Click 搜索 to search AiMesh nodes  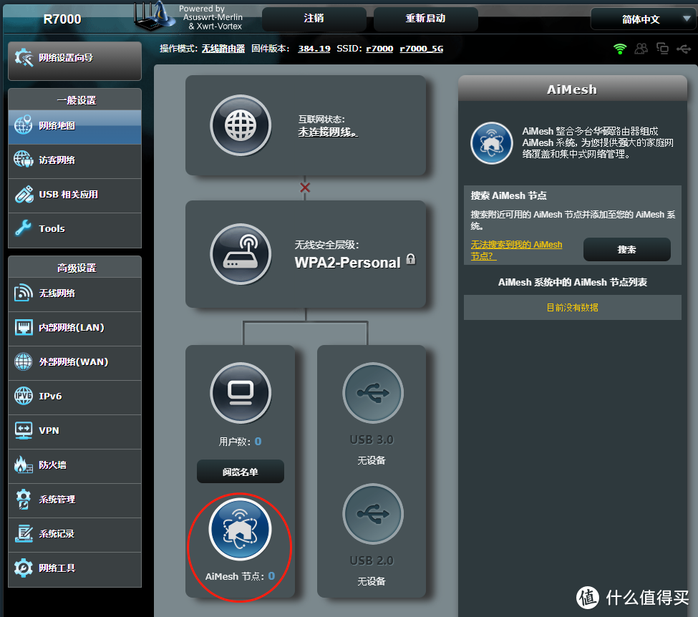[626, 249]
